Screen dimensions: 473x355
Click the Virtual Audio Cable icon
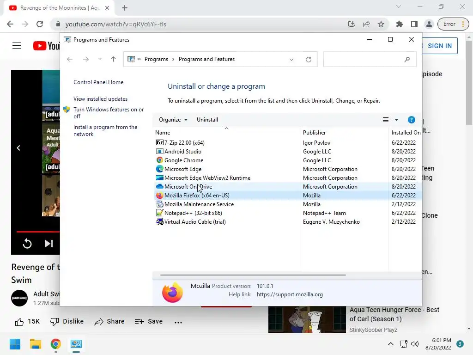point(159,221)
